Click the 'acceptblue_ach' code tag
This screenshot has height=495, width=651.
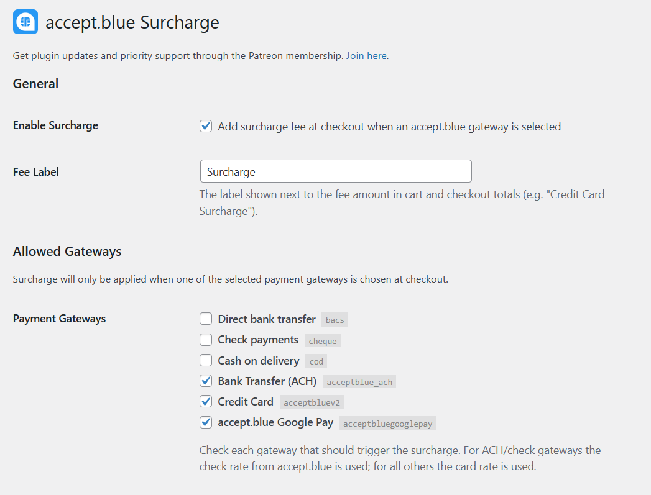[x=359, y=382]
